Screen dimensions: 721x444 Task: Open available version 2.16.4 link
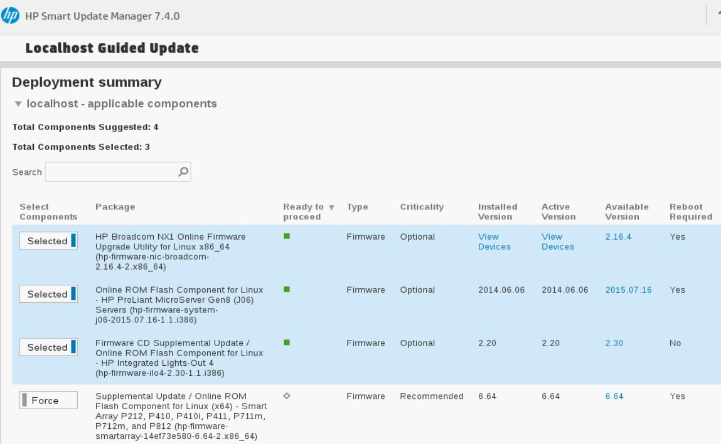(x=618, y=236)
